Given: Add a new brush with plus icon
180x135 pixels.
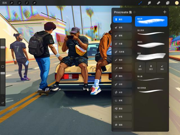Looking at the screenshot, I should [x=165, y=12].
